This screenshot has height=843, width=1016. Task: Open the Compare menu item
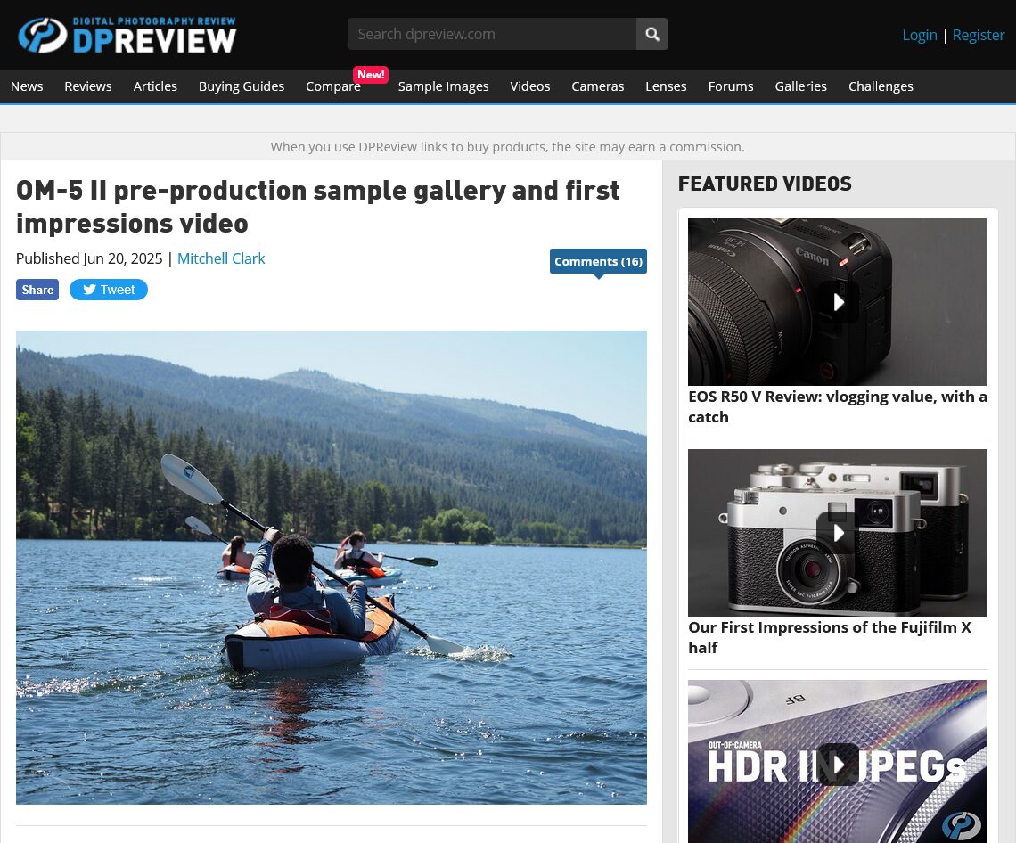(x=333, y=86)
